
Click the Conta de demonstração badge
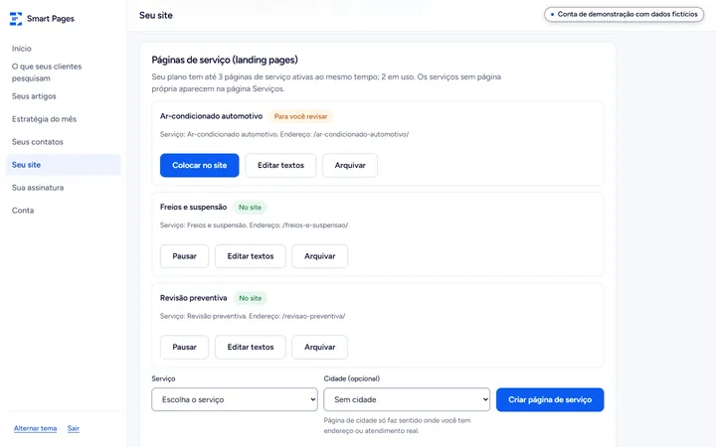pyautogui.click(x=624, y=14)
